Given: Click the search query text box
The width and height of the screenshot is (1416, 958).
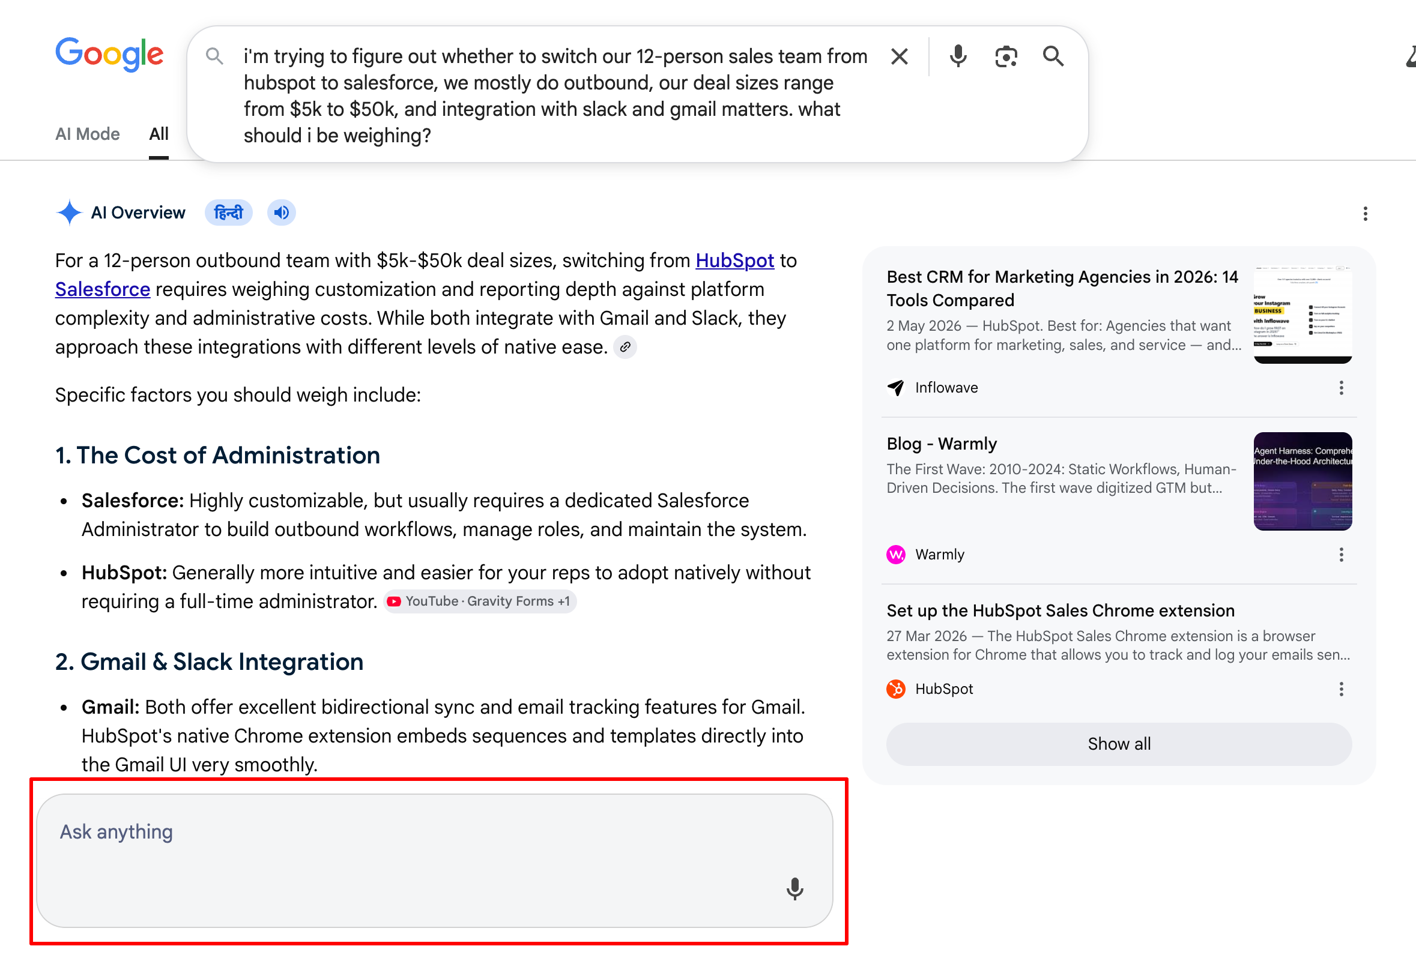Looking at the screenshot, I should click(x=555, y=95).
